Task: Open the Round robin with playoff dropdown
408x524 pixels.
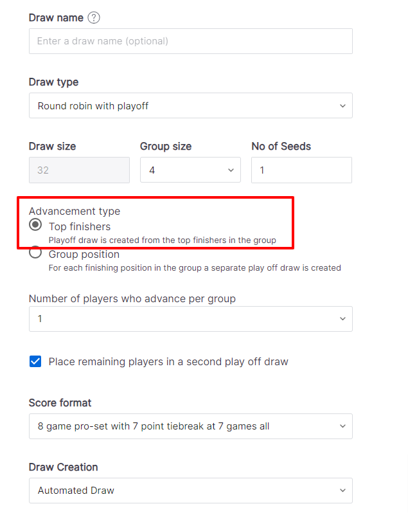Action: pos(191,105)
